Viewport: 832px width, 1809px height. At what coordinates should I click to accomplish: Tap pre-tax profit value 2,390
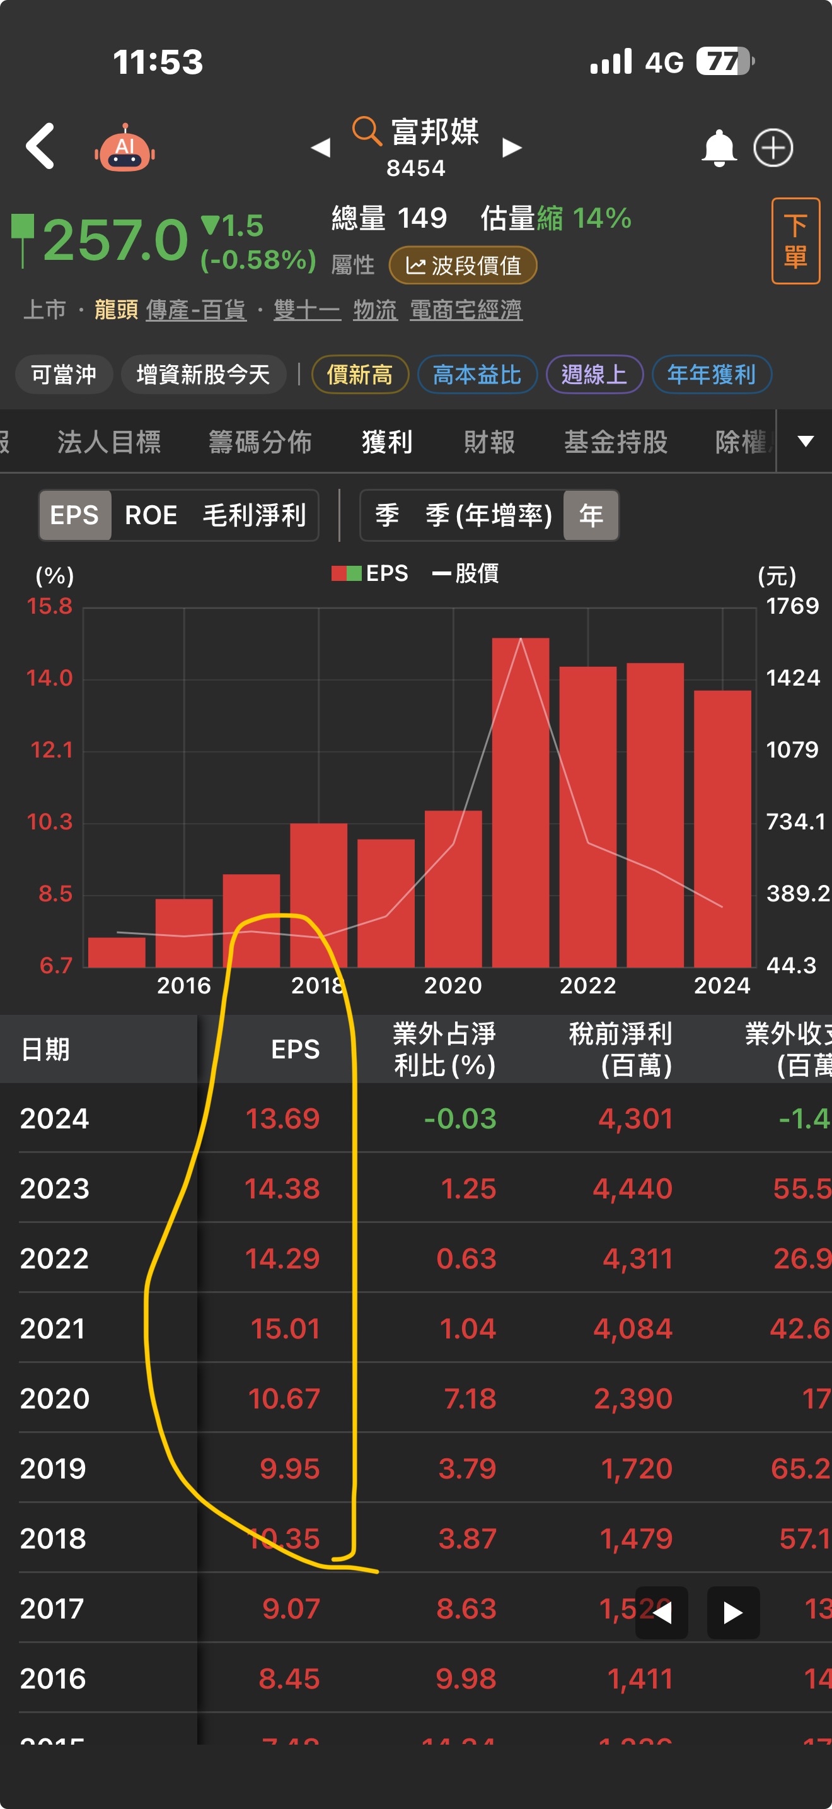point(633,1399)
